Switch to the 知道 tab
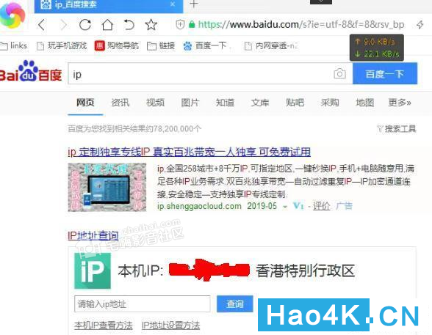The width and height of the screenshot is (432, 335). pos(225,103)
